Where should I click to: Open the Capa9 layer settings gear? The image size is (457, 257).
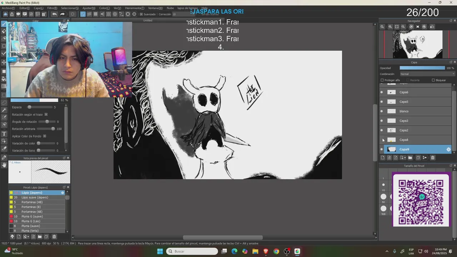[449, 150]
